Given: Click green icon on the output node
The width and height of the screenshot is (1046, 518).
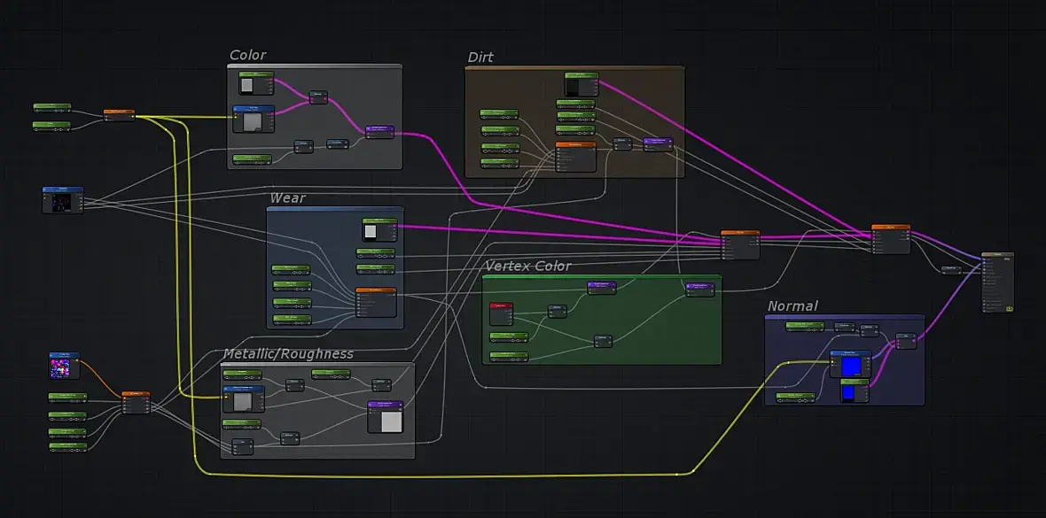Looking at the screenshot, I should pyautogui.click(x=1009, y=309).
